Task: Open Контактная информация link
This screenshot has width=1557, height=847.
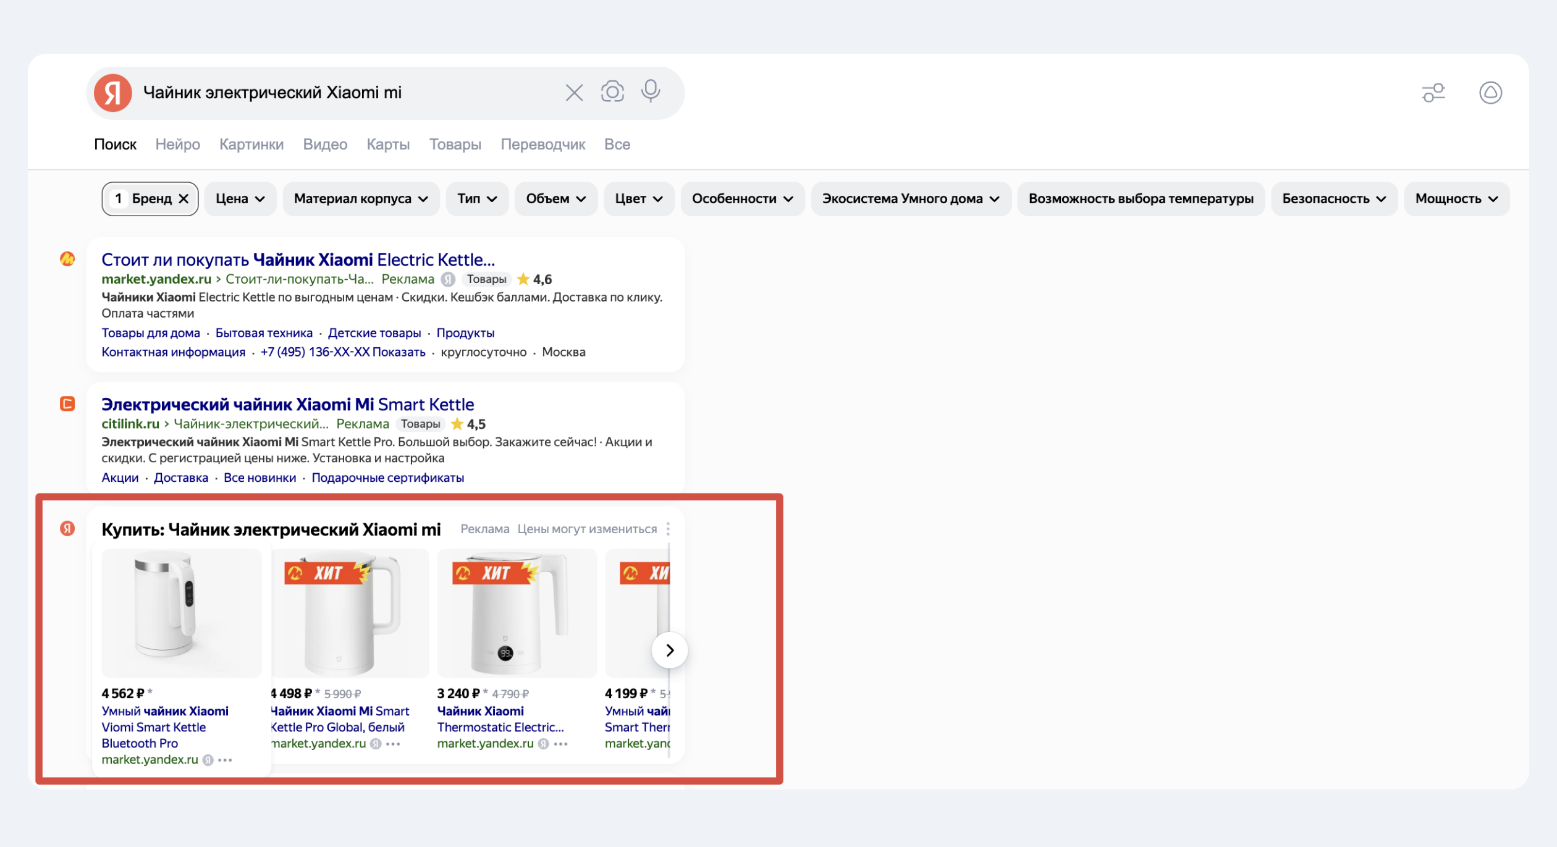Action: (173, 352)
